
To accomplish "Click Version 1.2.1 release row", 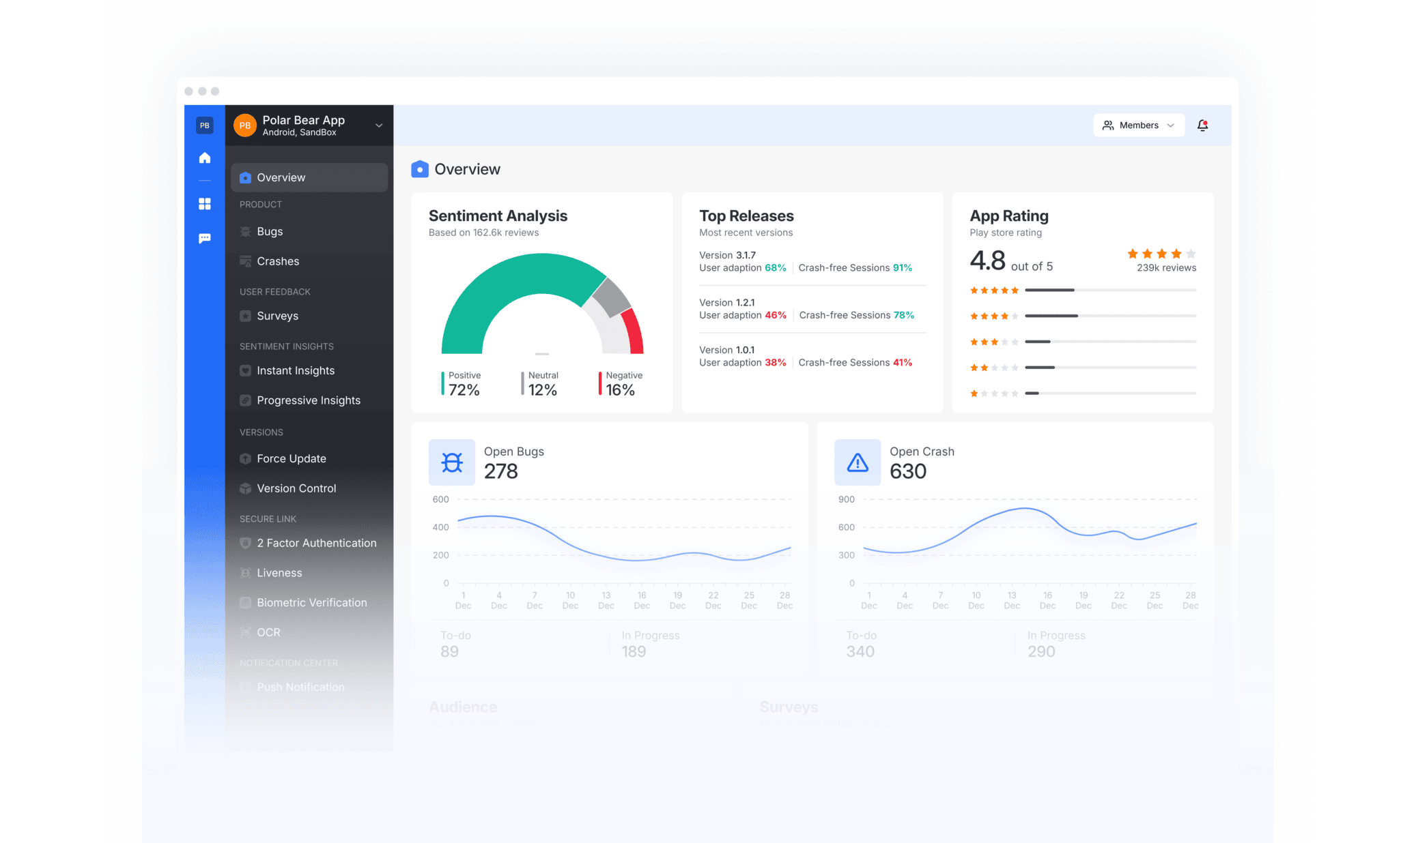I will (x=812, y=309).
